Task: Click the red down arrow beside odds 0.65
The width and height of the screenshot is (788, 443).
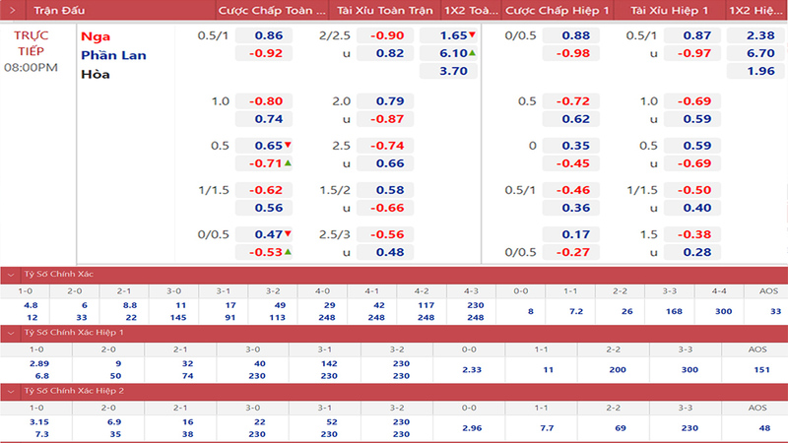Action: click(x=288, y=146)
